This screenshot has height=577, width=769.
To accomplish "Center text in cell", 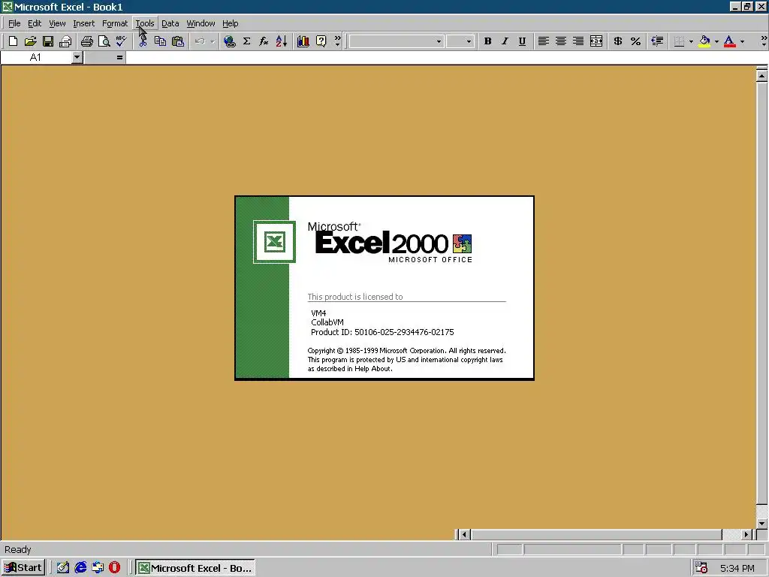I will tap(560, 42).
